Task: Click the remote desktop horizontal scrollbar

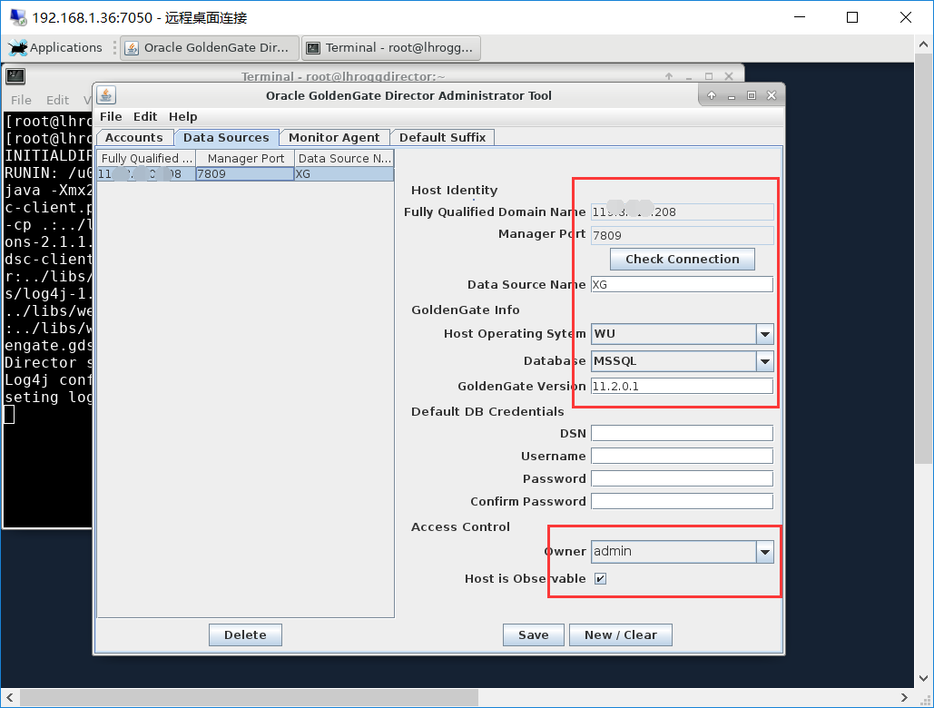Action: tap(250, 697)
